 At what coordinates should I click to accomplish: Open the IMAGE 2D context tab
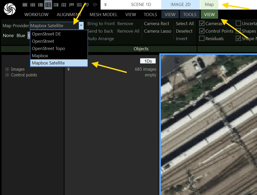pyautogui.click(x=181, y=4)
